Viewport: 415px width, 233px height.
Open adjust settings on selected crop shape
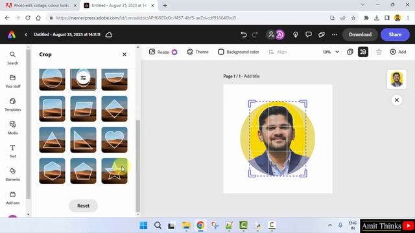[83, 78]
